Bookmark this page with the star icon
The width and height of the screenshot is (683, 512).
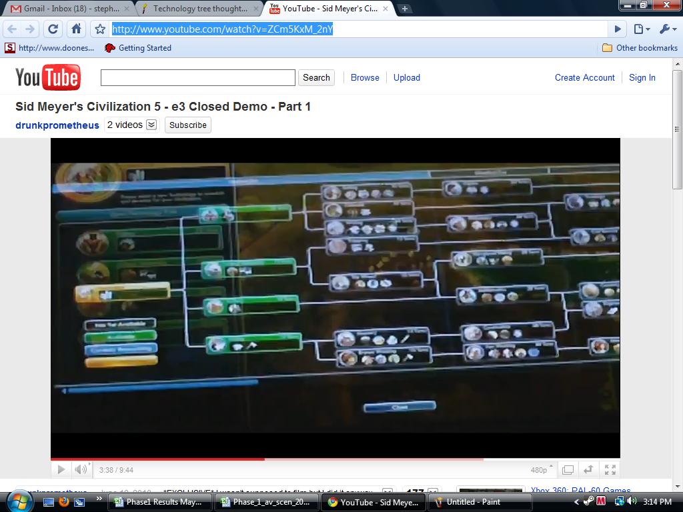point(100,29)
